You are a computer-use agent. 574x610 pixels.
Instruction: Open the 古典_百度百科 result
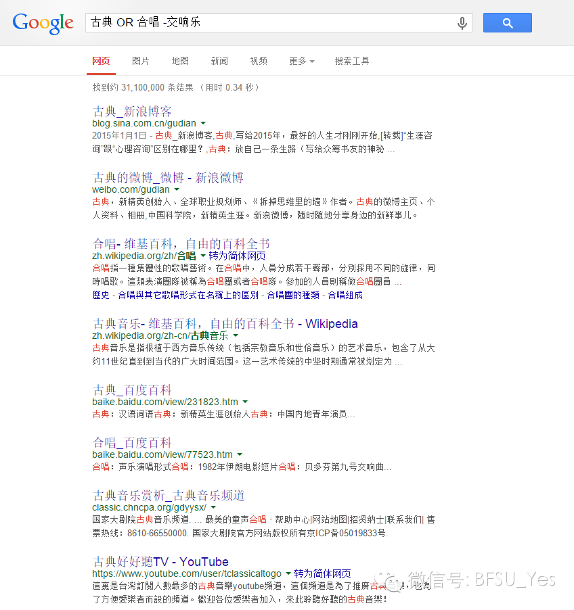132,390
